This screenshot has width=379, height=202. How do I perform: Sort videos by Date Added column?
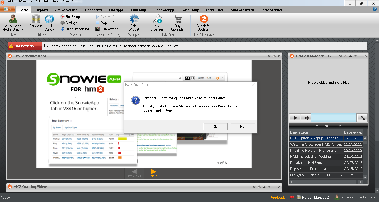pyautogui.click(x=353, y=132)
